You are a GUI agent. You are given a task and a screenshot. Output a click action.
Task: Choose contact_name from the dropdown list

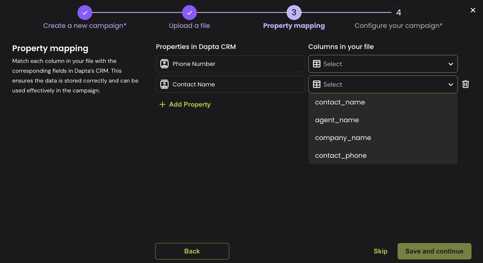(x=340, y=102)
